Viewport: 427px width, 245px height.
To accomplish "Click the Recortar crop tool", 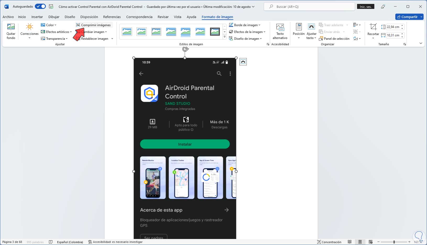I will (373, 31).
